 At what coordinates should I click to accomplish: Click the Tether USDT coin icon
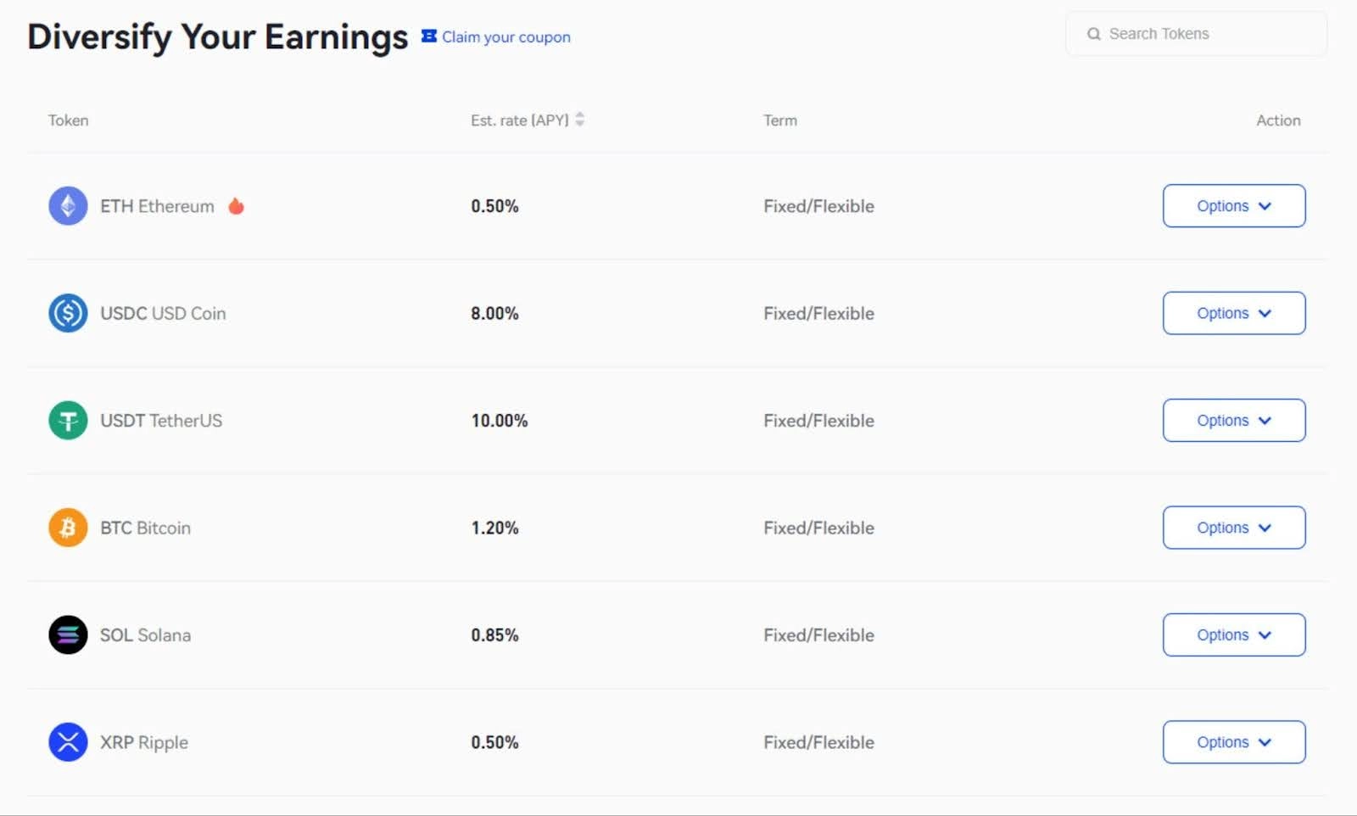[68, 421]
